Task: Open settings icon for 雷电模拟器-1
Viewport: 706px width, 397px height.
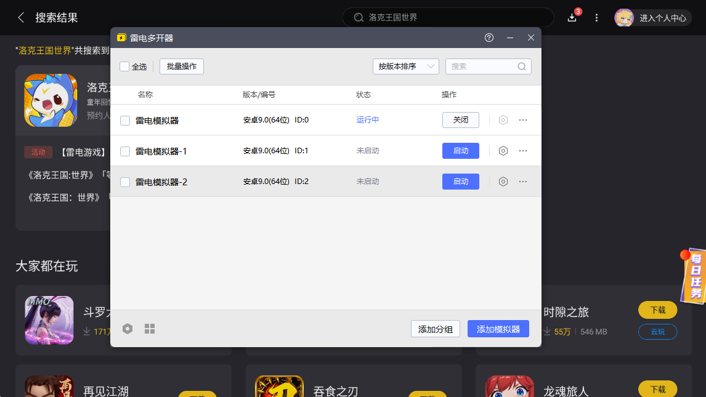Action: click(503, 151)
